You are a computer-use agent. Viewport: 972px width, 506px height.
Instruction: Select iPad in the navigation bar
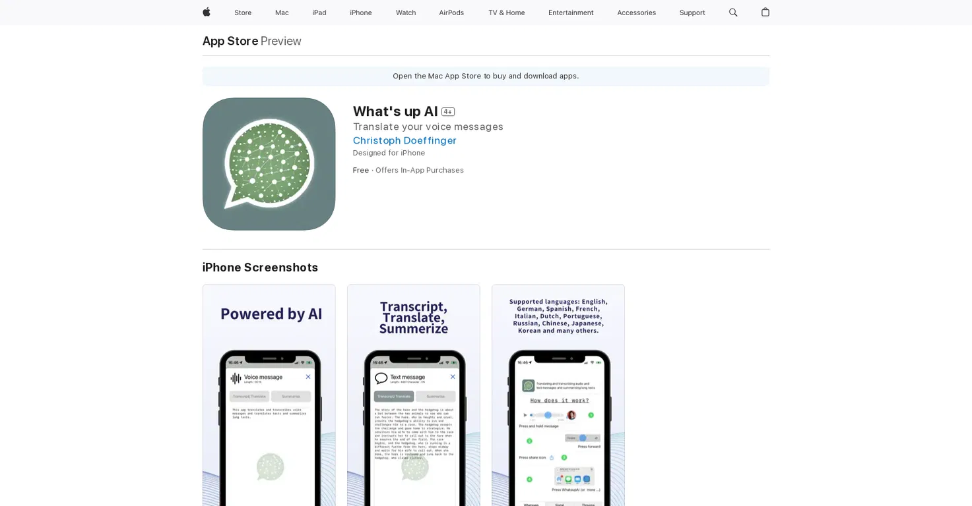319,13
